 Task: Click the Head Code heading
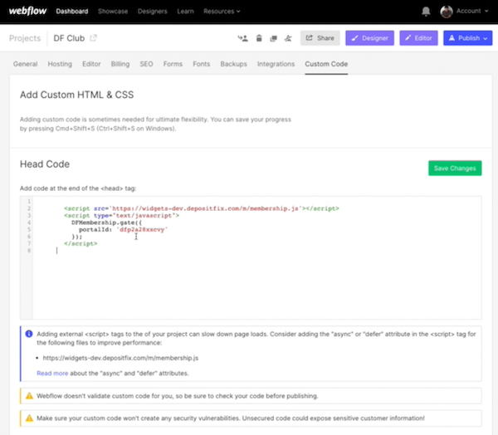[x=45, y=164]
